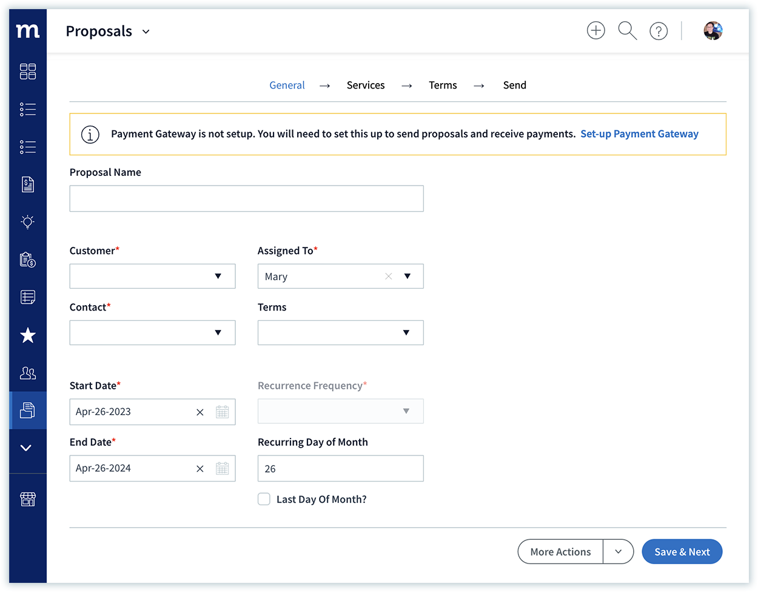Clear Mary from Assigned To field
The height and width of the screenshot is (592, 758).
[389, 276]
